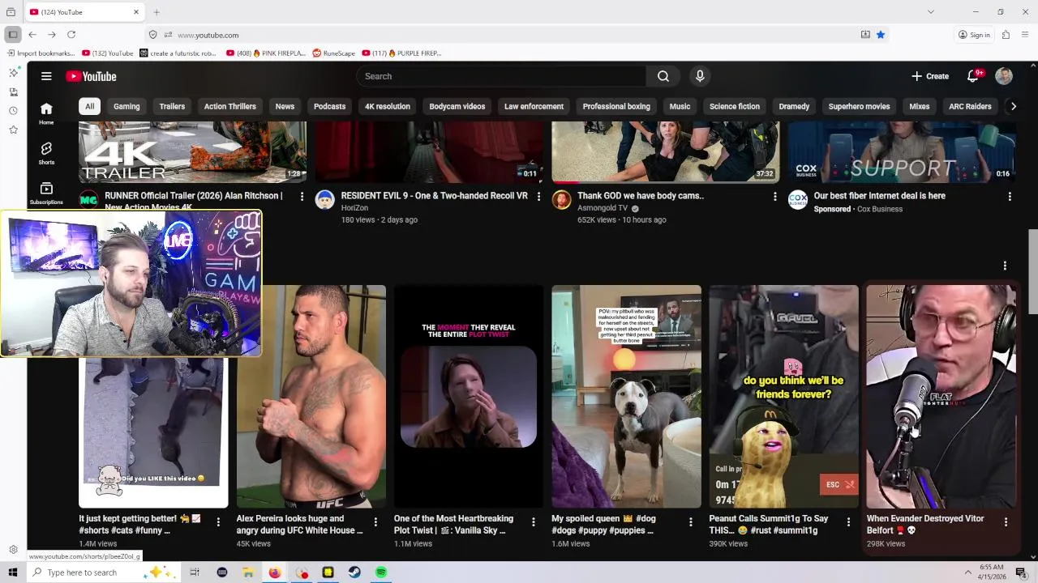Open options for the RUNNER Official Trailer video
Viewport: 1038px width, 583px height.
click(302, 197)
